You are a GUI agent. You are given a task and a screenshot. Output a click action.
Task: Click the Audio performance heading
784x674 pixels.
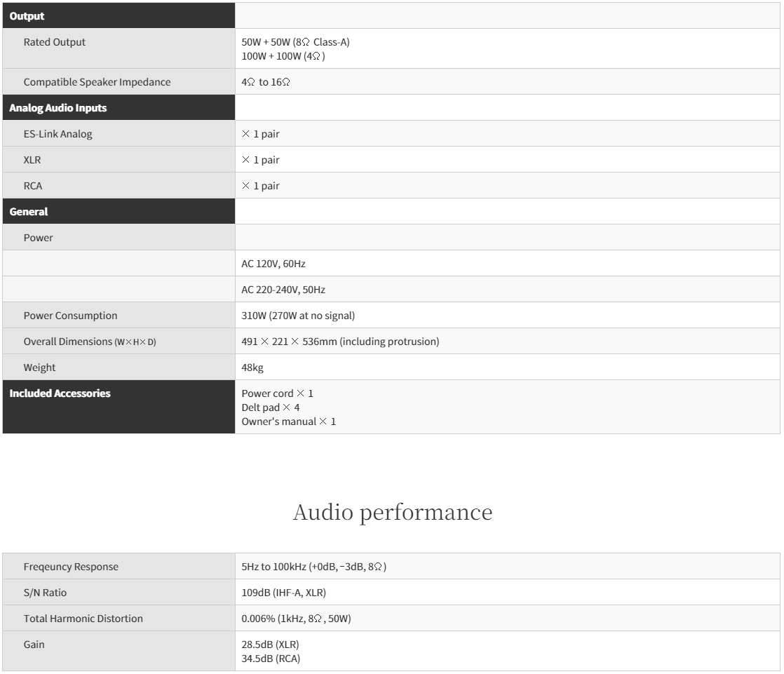coord(392,512)
